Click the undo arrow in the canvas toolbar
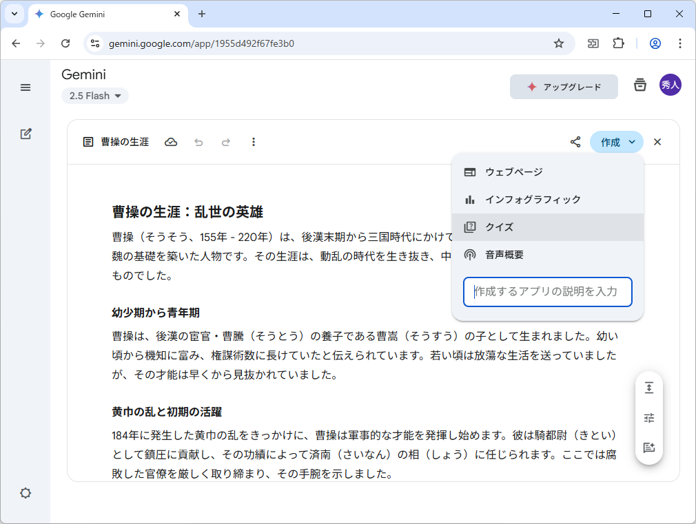Image resolution: width=696 pixels, height=524 pixels. coord(198,142)
